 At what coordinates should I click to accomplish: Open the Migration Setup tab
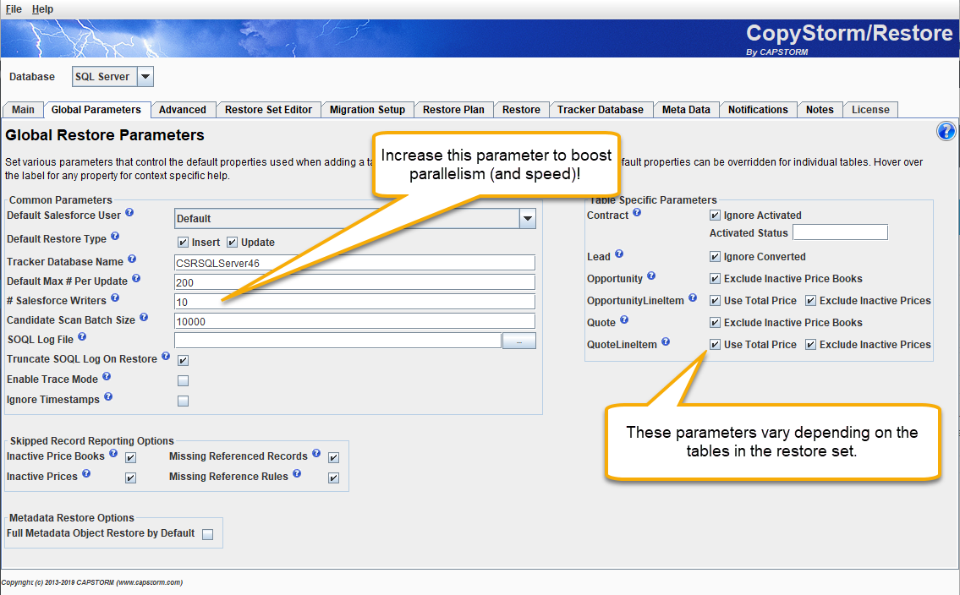click(367, 110)
